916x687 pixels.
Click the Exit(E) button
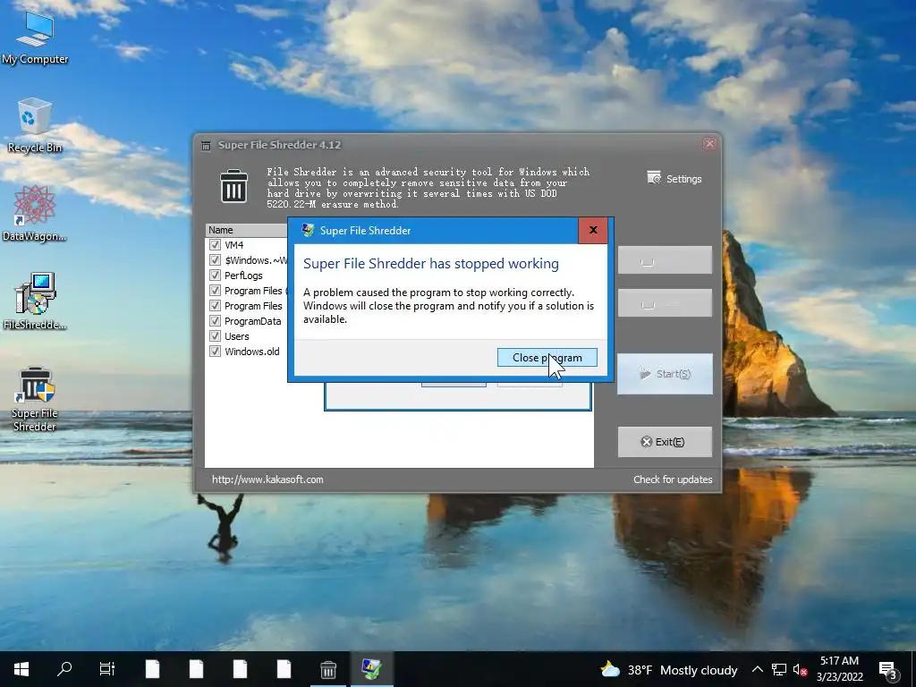click(665, 442)
